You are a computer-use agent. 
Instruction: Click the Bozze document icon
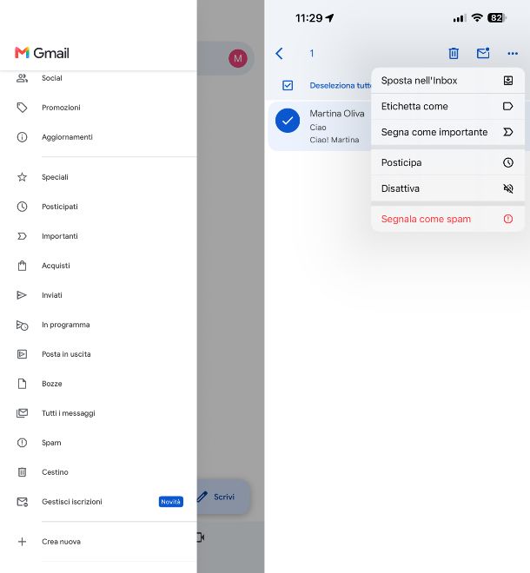pos(22,384)
